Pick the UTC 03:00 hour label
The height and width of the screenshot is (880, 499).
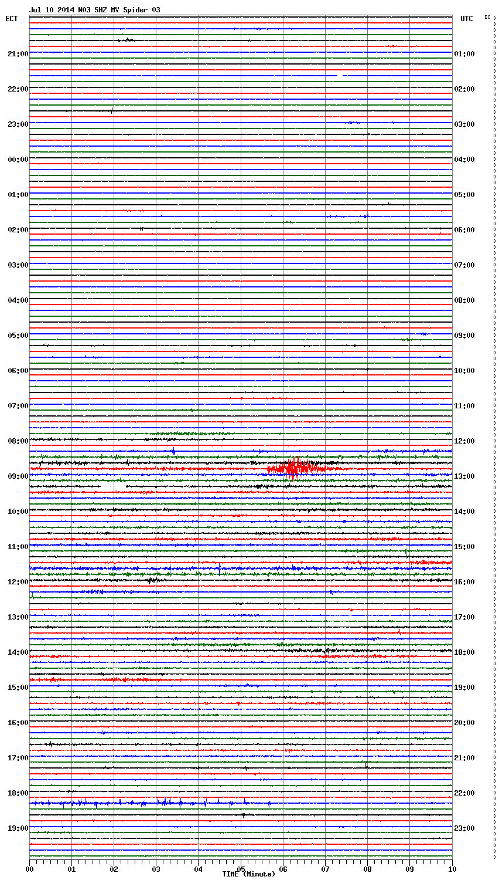point(464,124)
